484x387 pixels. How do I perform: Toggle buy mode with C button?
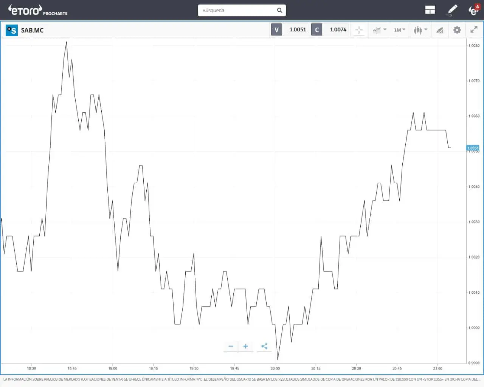tap(316, 29)
